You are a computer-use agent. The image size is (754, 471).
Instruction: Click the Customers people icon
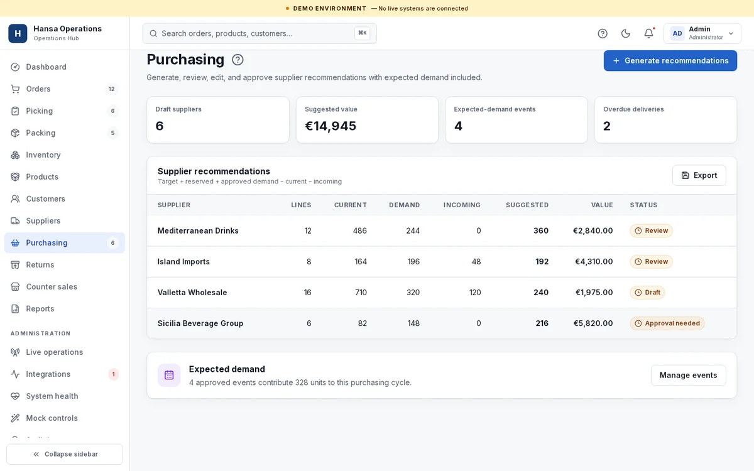15,198
